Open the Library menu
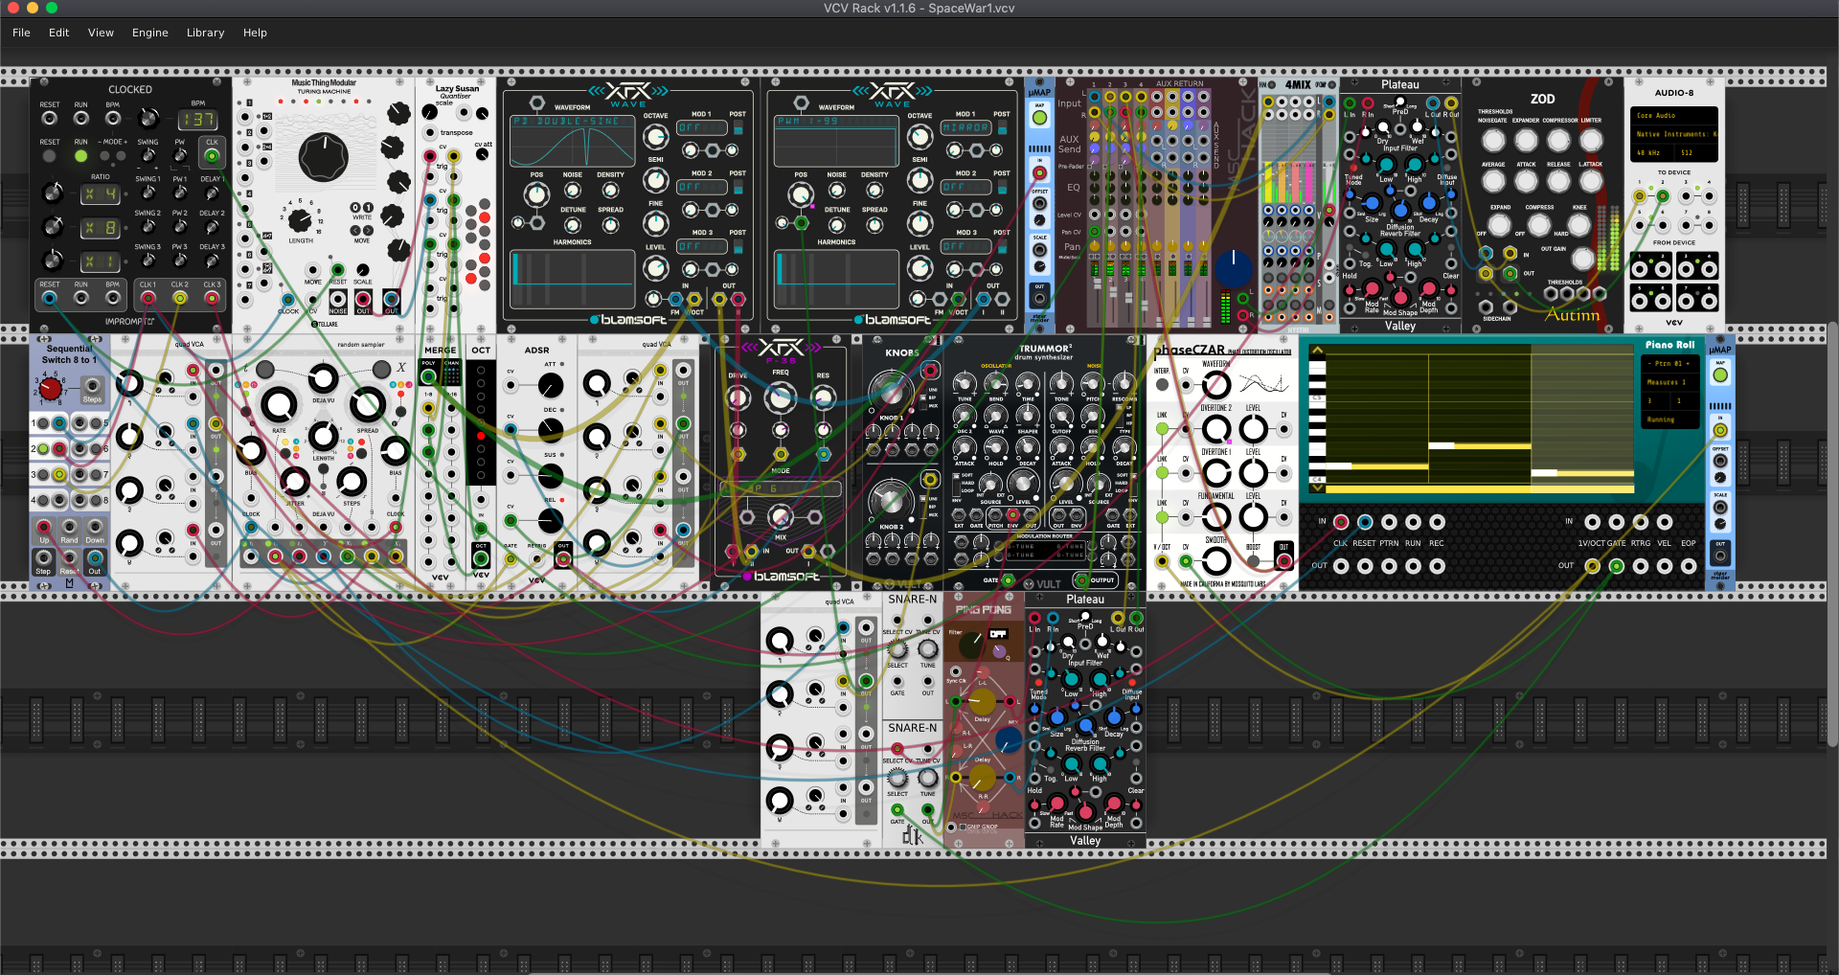The width and height of the screenshot is (1839, 975). (205, 33)
